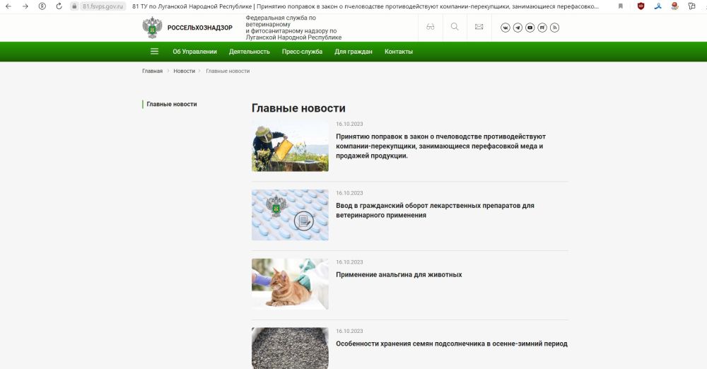Image resolution: width=707 pixels, height=369 pixels.
Task: Click the beekeeper news thumbnail
Action: [290, 146]
